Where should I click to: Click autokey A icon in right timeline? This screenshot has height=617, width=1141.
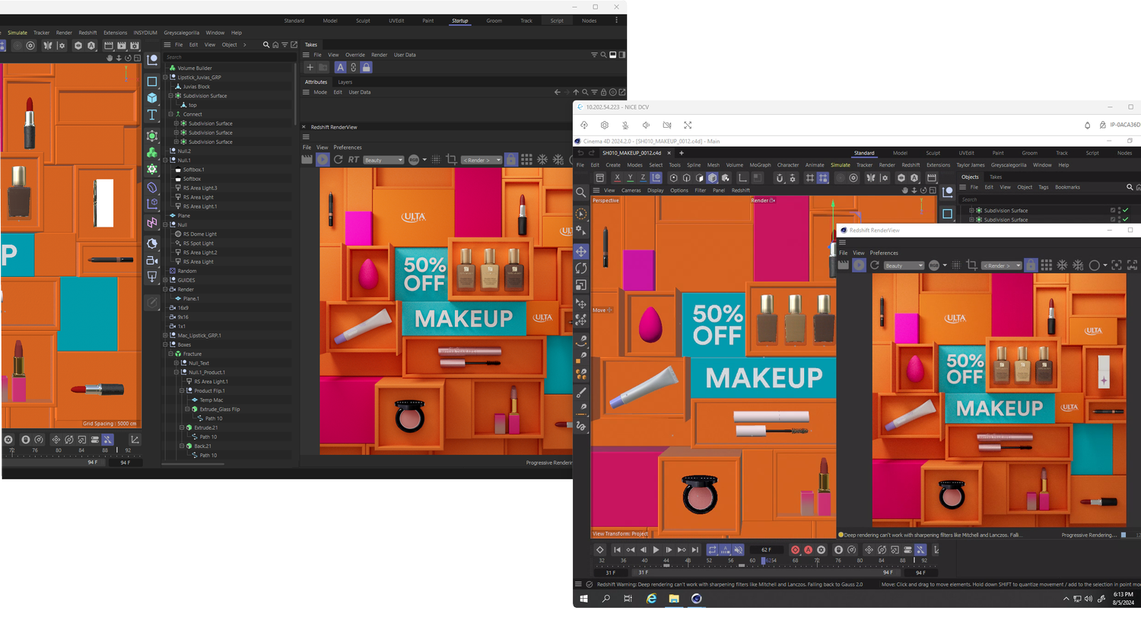tap(808, 549)
